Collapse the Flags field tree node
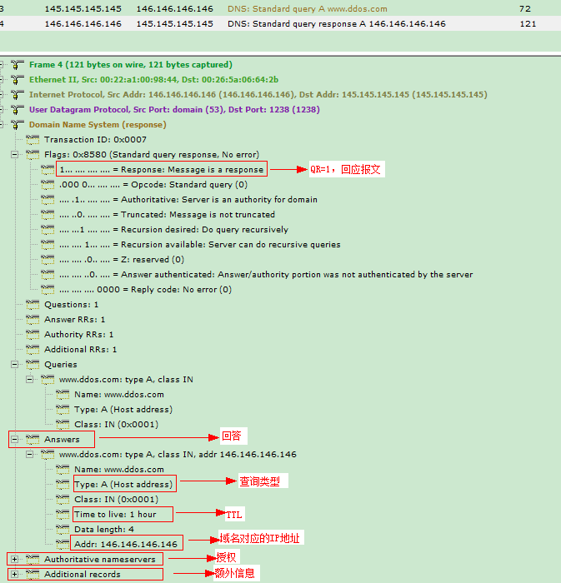 [x=14, y=155]
